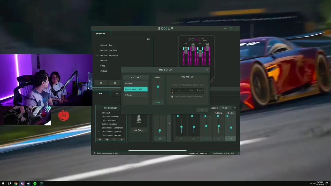Select the Default - Vaporwave profile
The width and height of the screenshot is (331, 186).
pos(109,56)
